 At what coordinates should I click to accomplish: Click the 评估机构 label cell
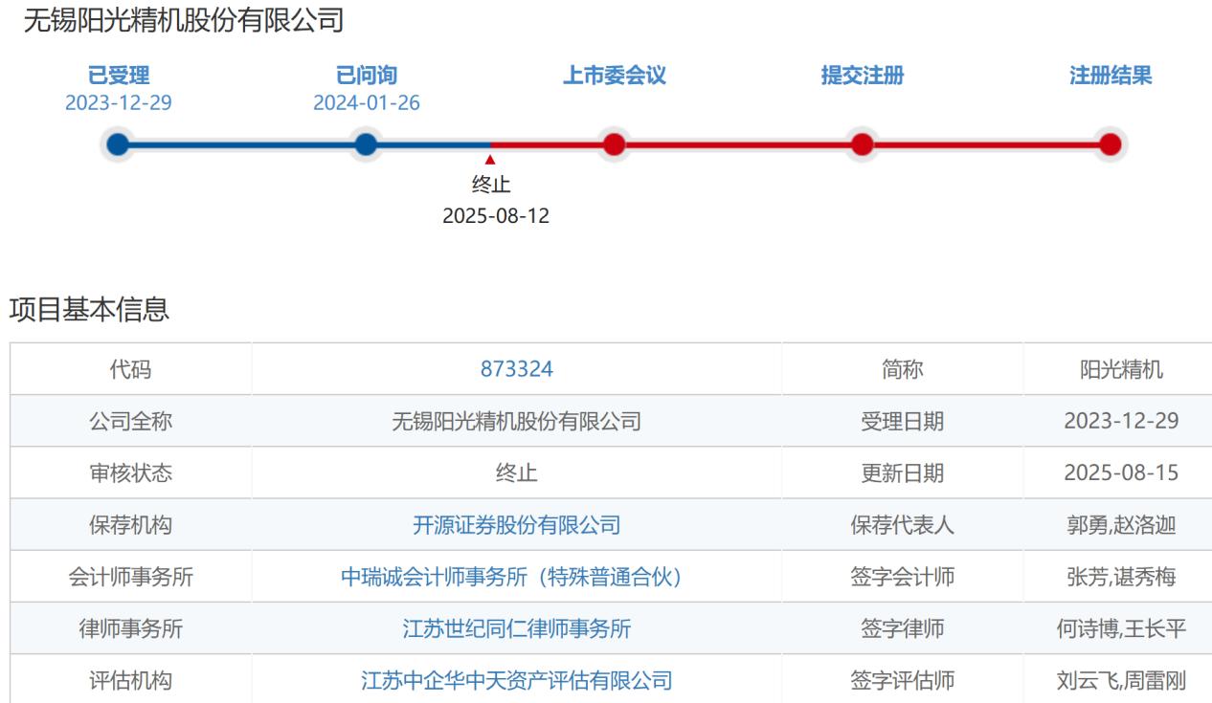(x=131, y=680)
